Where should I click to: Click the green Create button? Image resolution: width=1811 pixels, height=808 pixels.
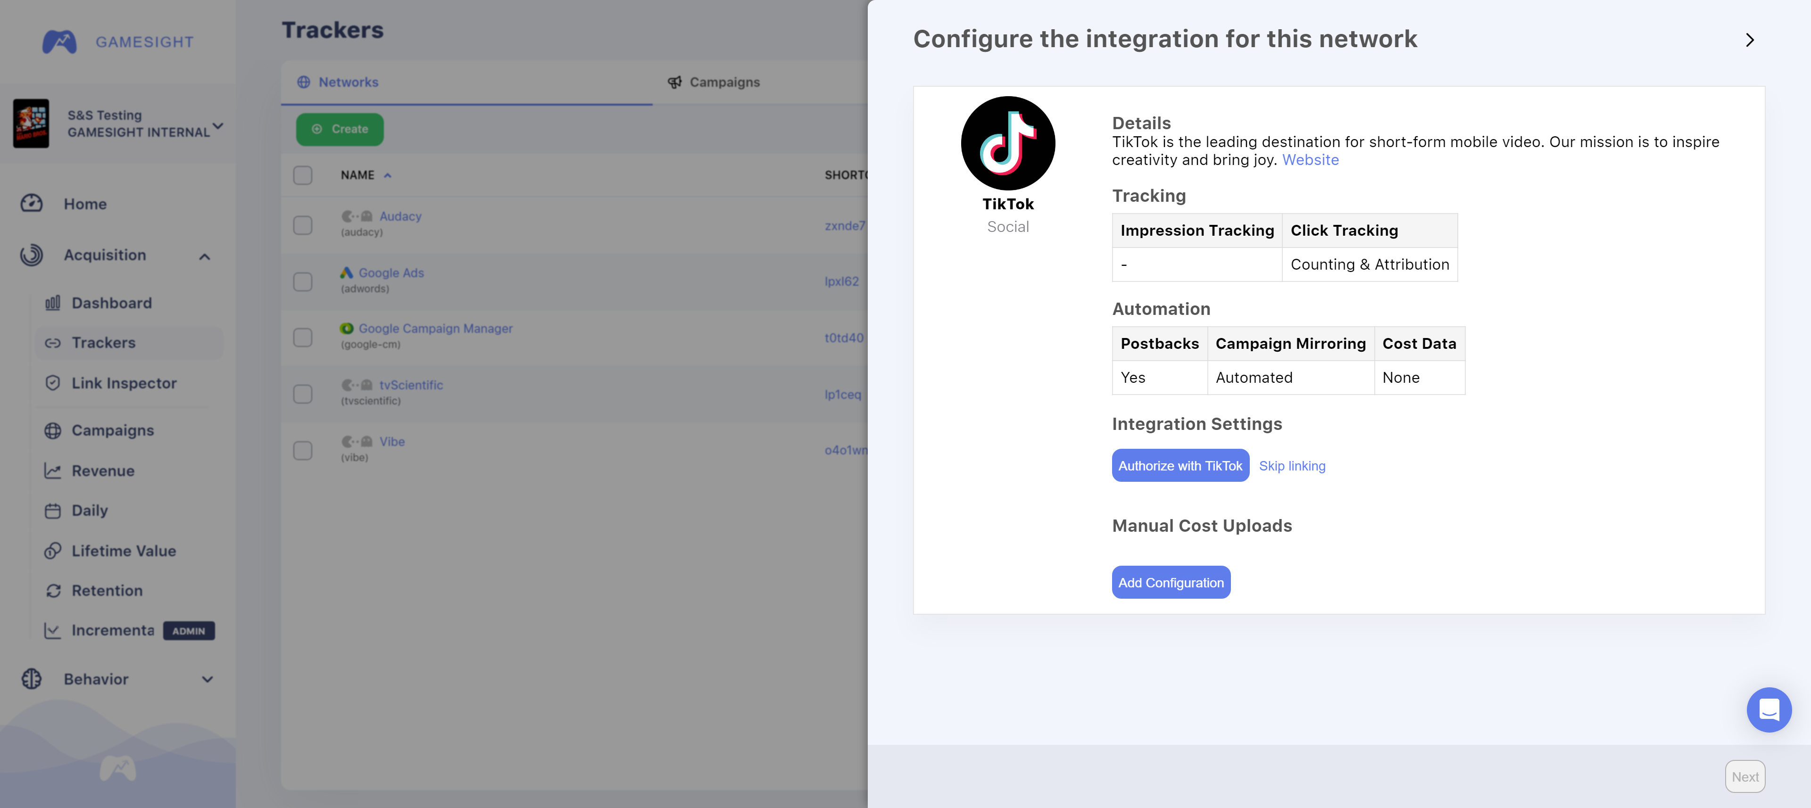340,129
